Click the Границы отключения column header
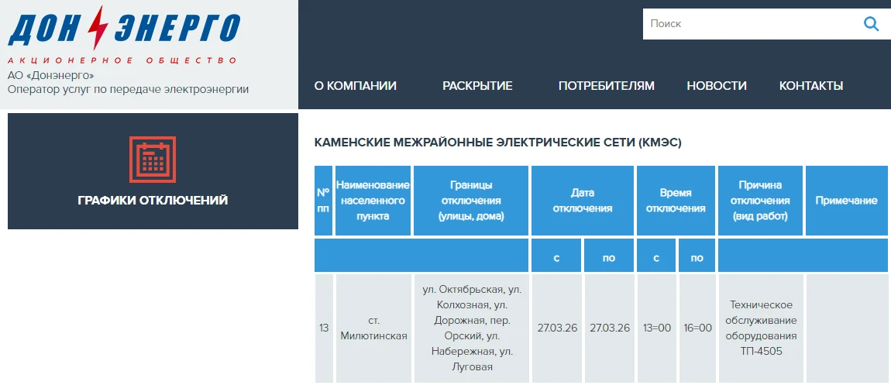 pos(471,201)
